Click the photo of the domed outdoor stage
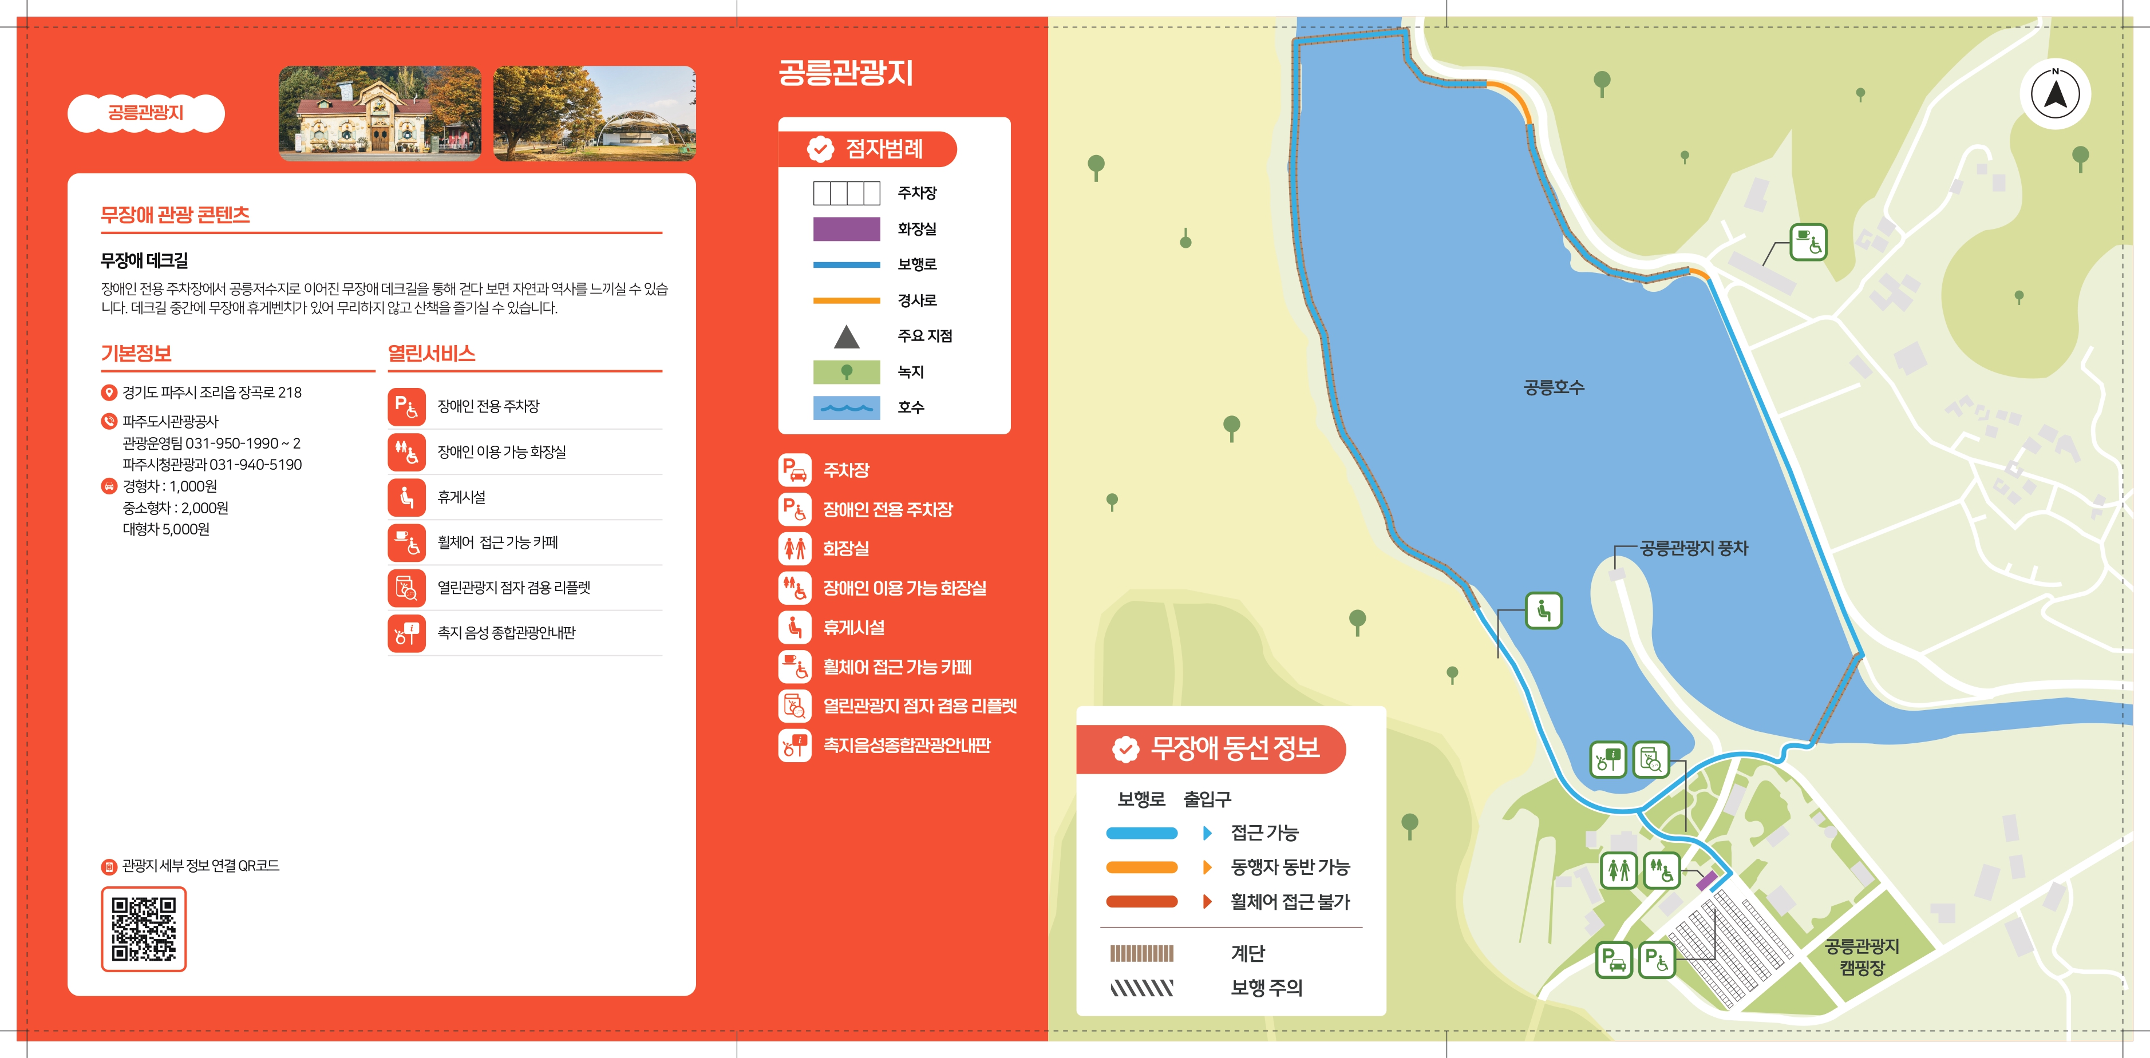Image resolution: width=2150 pixels, height=1058 pixels. tap(594, 113)
